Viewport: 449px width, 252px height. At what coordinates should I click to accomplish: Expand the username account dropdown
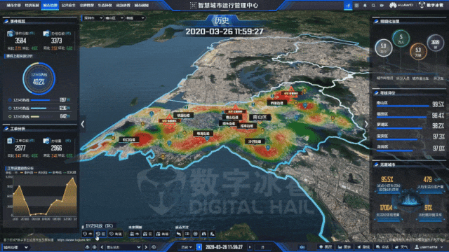pyautogui.click(x=429, y=247)
